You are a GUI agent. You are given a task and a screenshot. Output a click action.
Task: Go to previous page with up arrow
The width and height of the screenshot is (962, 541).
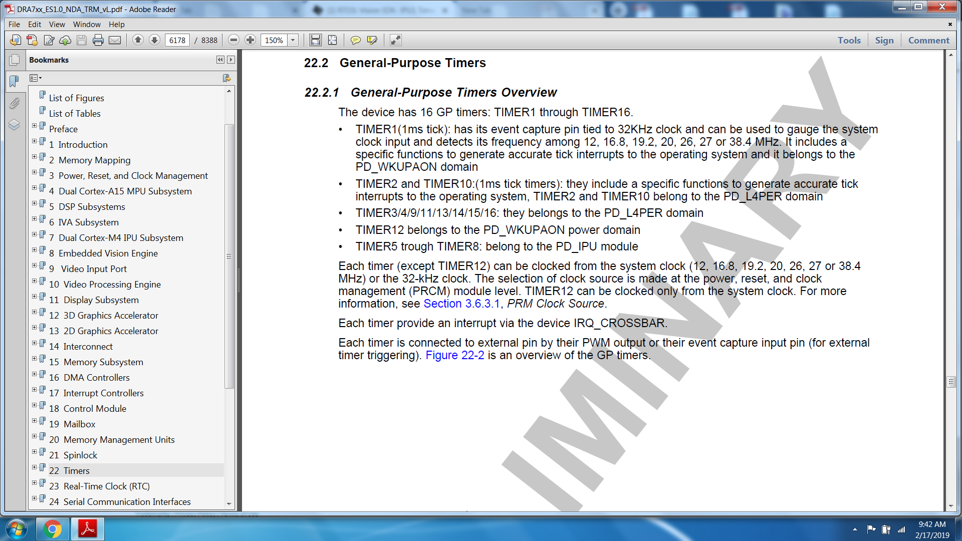coord(138,40)
